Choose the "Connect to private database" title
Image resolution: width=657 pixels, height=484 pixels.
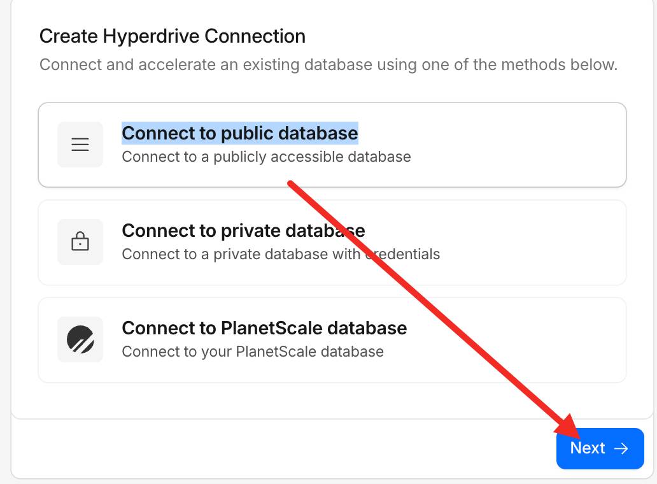(243, 231)
